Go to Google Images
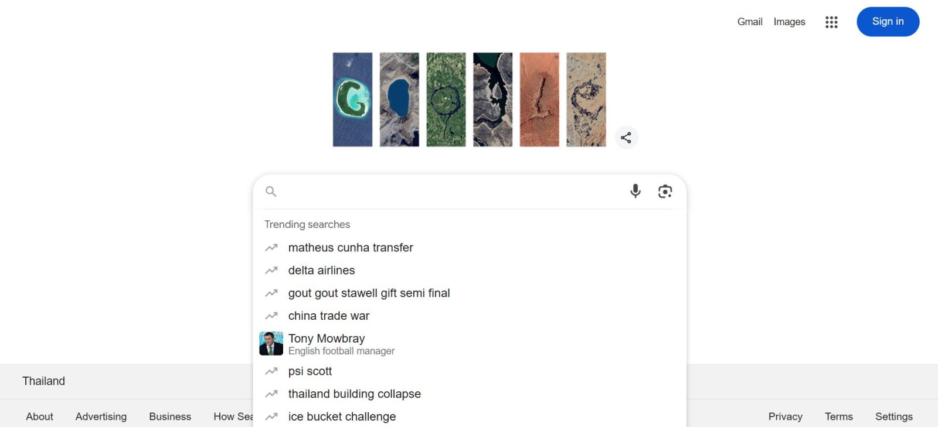Image resolution: width=938 pixels, height=427 pixels. pos(789,22)
